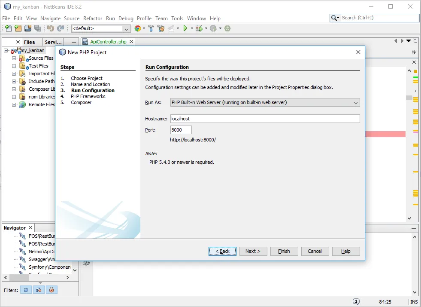
Task: Toggle the lock Navigator filter icon
Action: click(x=51, y=290)
